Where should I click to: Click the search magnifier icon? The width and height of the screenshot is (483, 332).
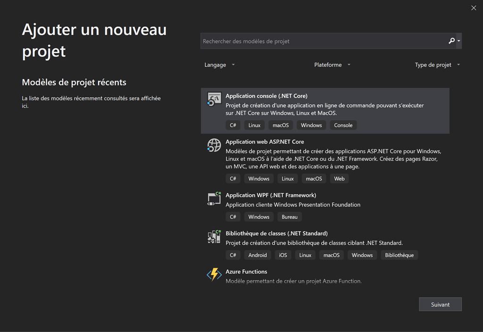click(x=451, y=41)
